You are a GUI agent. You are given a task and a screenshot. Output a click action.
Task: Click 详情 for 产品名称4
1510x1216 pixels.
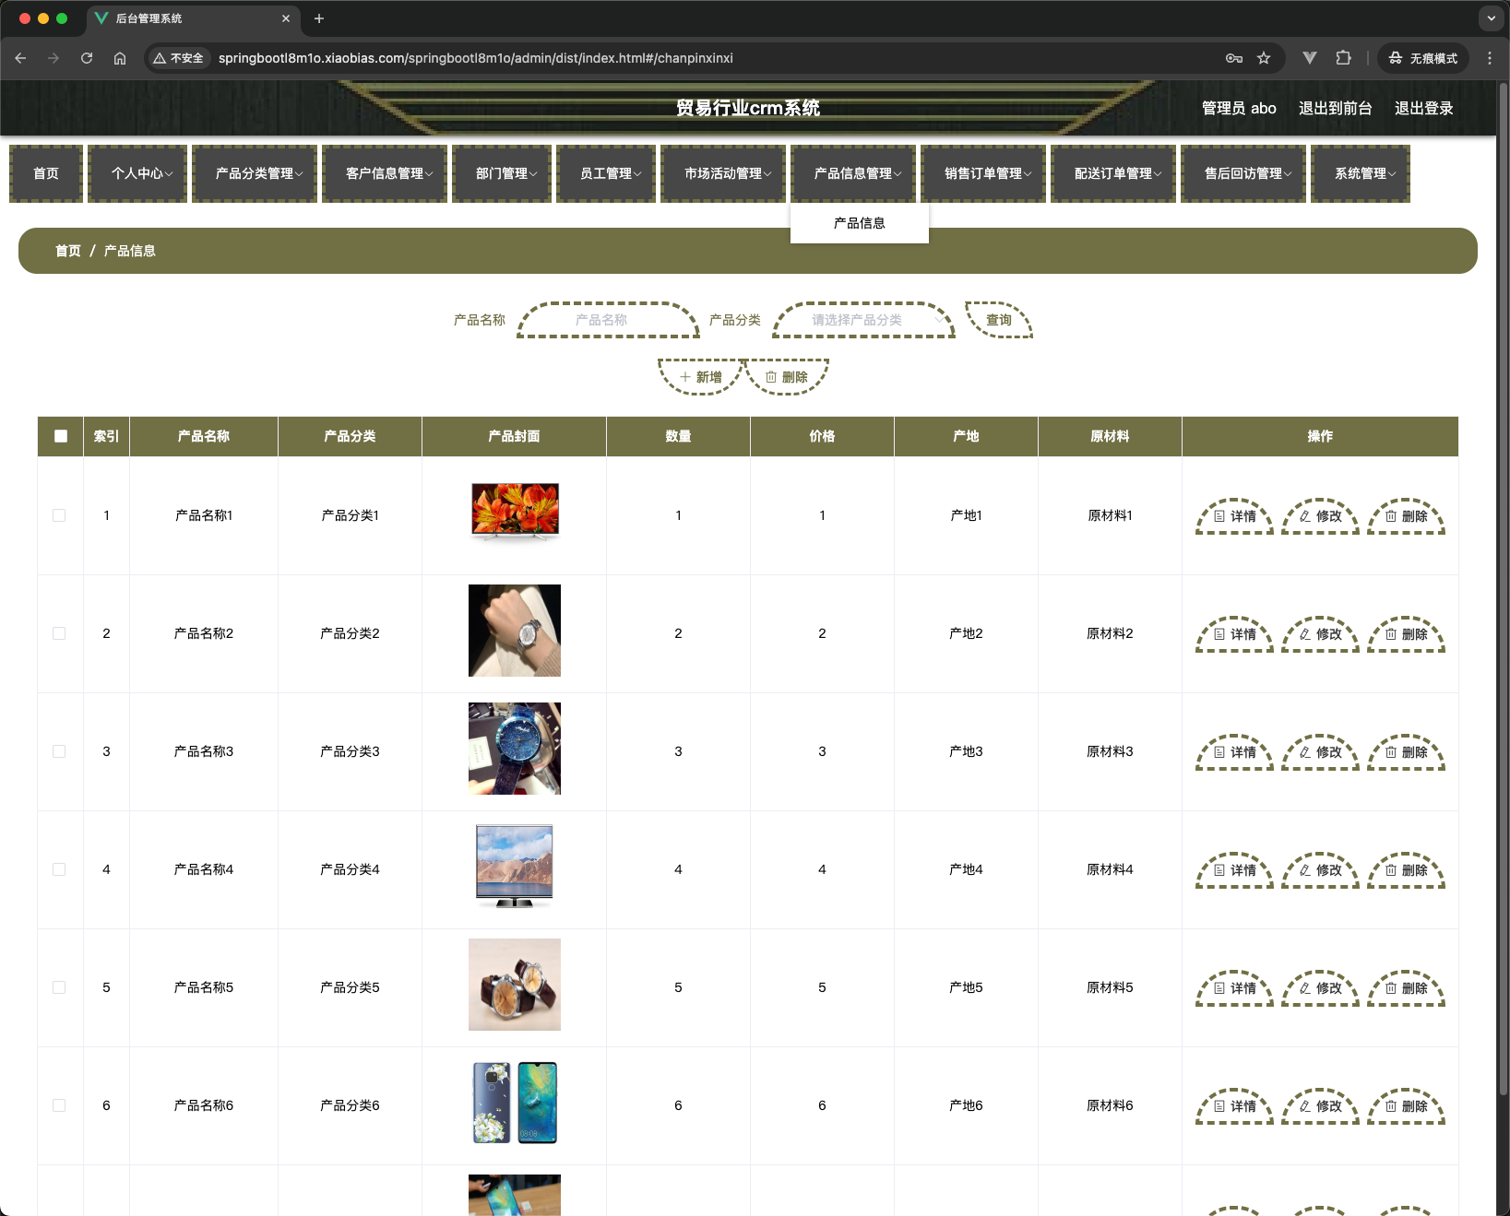[x=1234, y=870]
